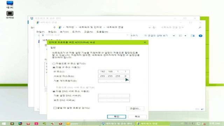Expand the address bar history dropdown
Image resolution: width=224 pixels, height=126 pixels.
(x=149, y=27)
